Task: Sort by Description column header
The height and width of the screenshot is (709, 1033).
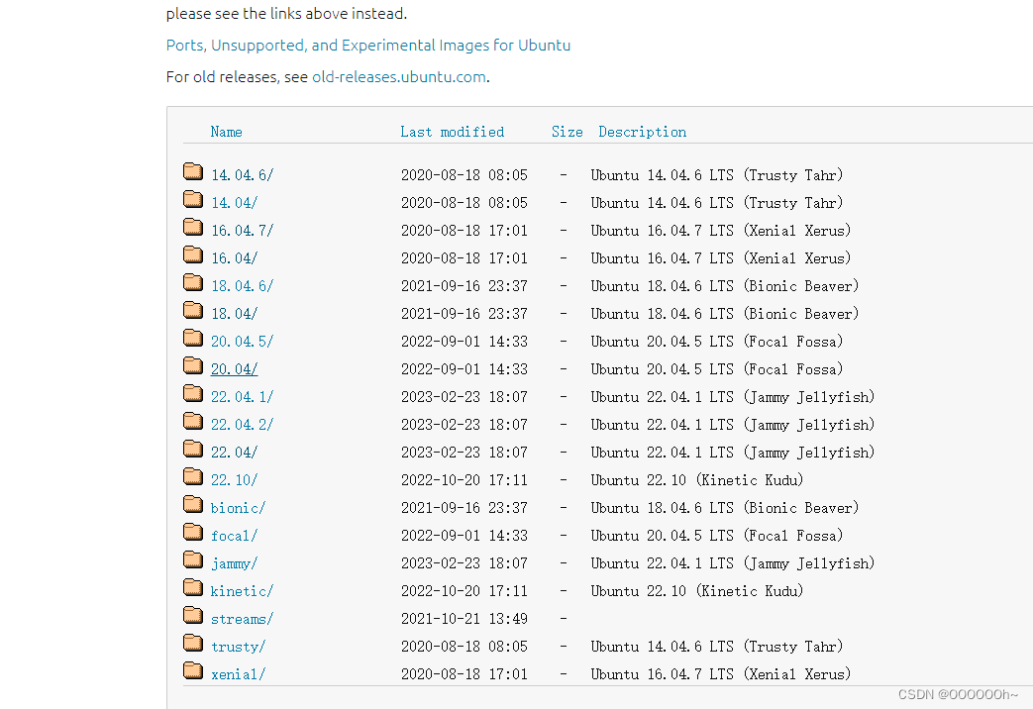Action: 643,132
